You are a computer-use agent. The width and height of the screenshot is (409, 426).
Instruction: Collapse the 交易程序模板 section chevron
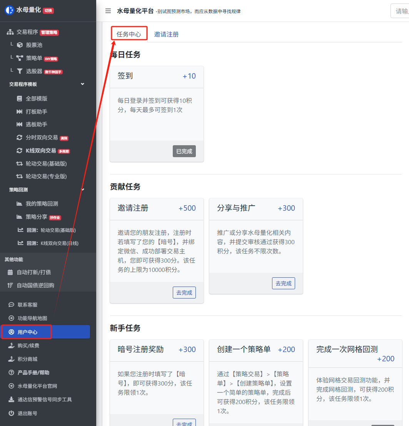tap(82, 84)
